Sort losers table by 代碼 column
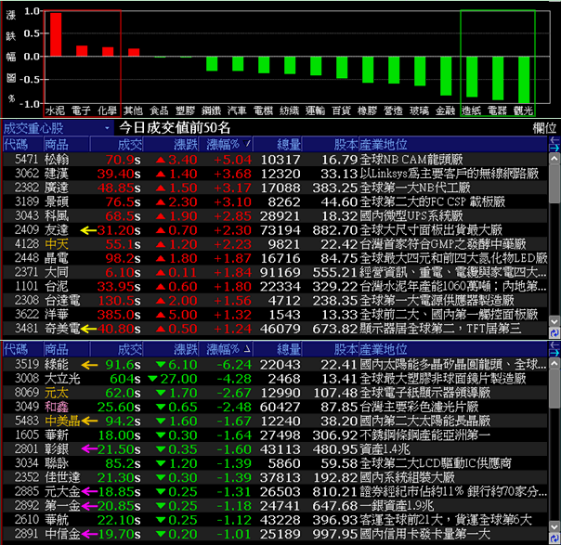 (23, 349)
